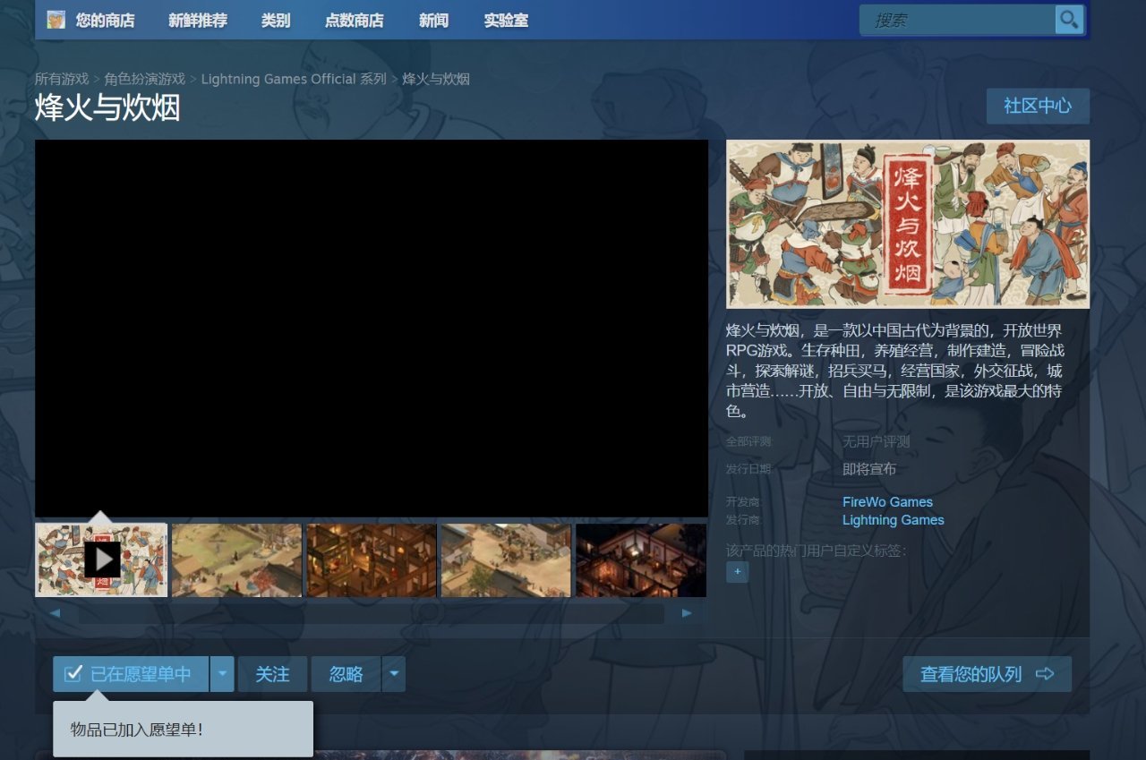Image resolution: width=1146 pixels, height=760 pixels.
Task: Expand the 忽略 options dropdown arrow
Action: 394,674
